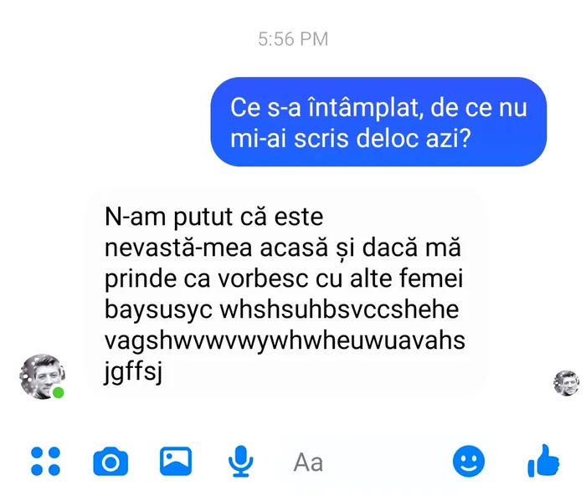This screenshot has height=496, width=586.
Task: Open the photo gallery picker
Action: 176,461
